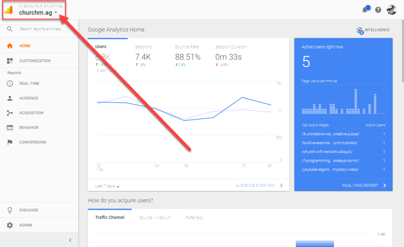Select the Users metric tab
The height and width of the screenshot is (247, 404).
[101, 47]
